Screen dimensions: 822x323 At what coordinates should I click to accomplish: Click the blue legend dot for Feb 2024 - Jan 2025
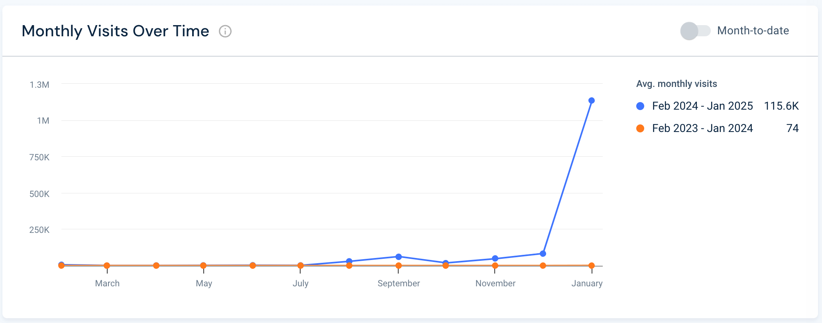click(x=640, y=106)
